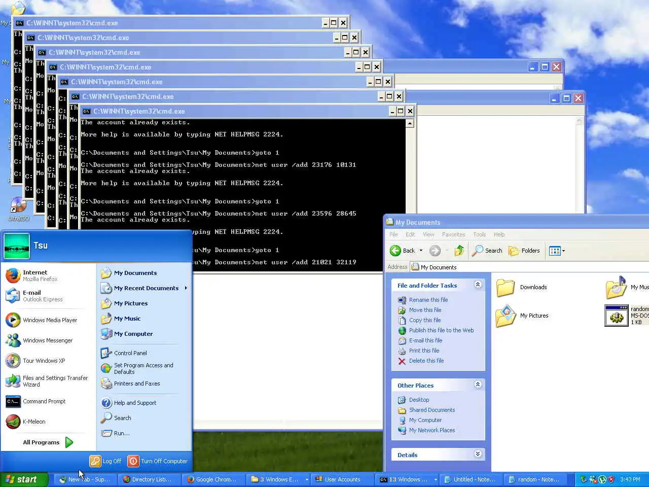Open the File menu
The width and height of the screenshot is (649, 487).
393,234
